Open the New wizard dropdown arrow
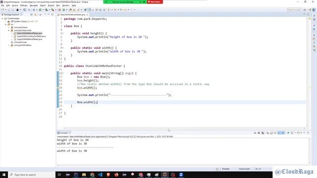 click(5, 10)
